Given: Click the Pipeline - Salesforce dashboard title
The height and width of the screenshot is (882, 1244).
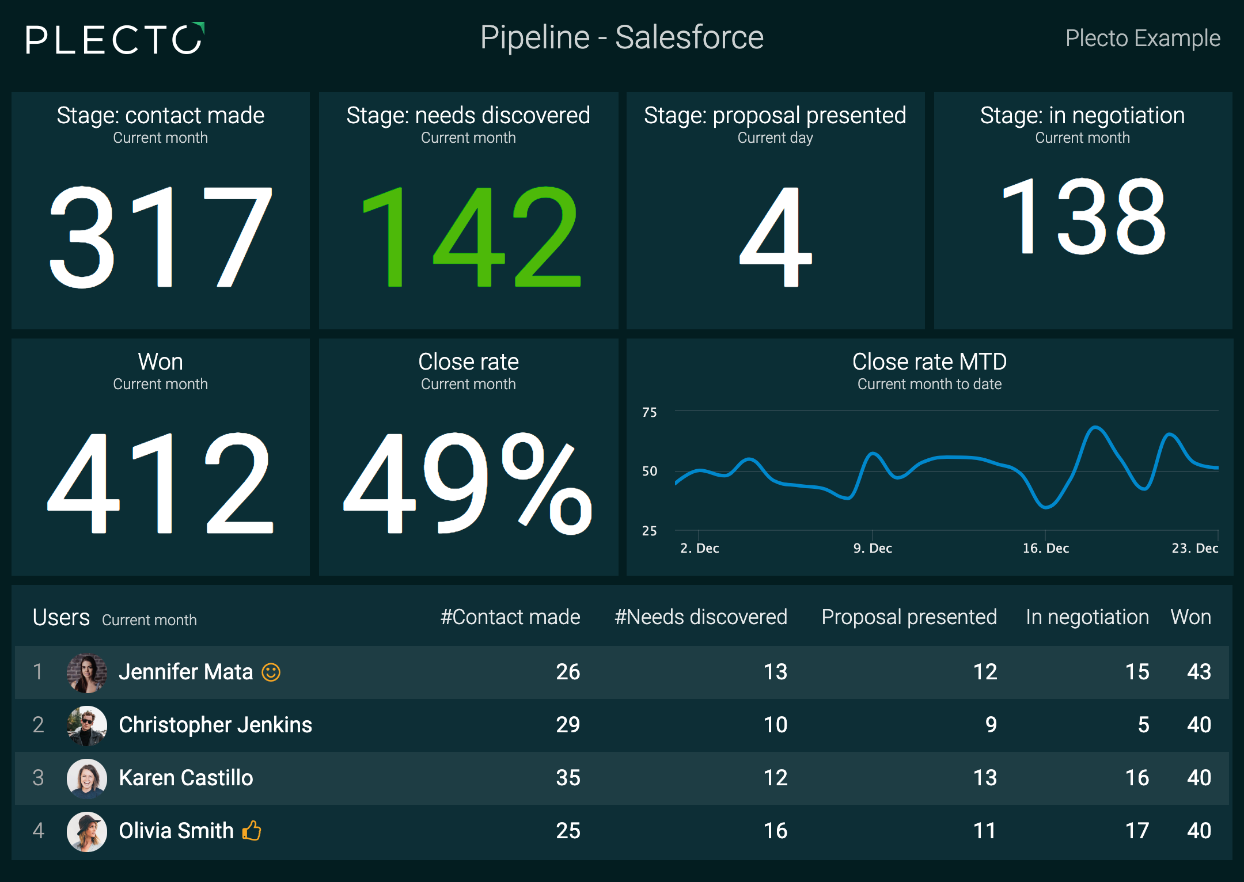Looking at the screenshot, I should 622,37.
